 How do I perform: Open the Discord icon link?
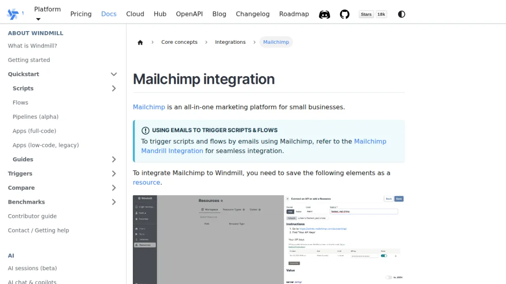tap(324, 14)
